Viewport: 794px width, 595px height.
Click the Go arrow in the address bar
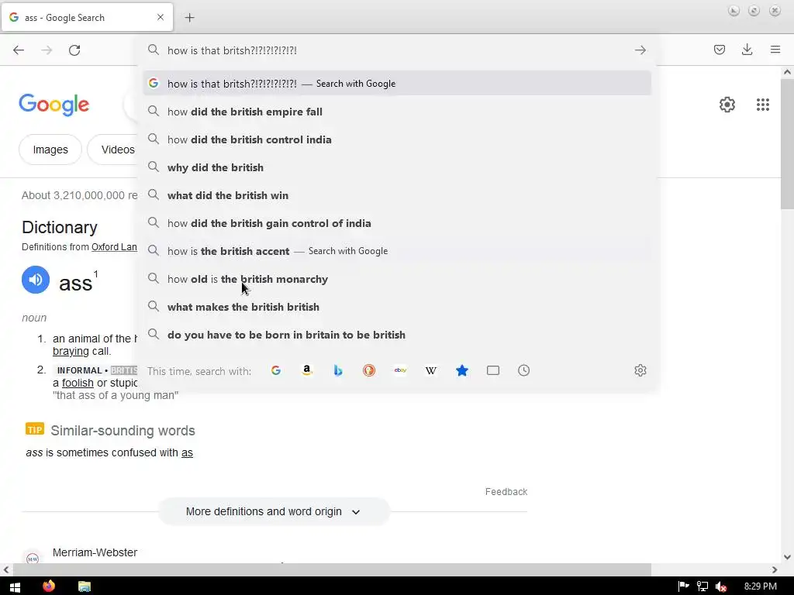point(640,50)
